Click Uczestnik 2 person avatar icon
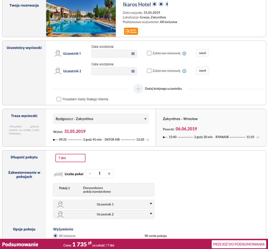Viewport: 268px width, 249px height. [x=58, y=71]
